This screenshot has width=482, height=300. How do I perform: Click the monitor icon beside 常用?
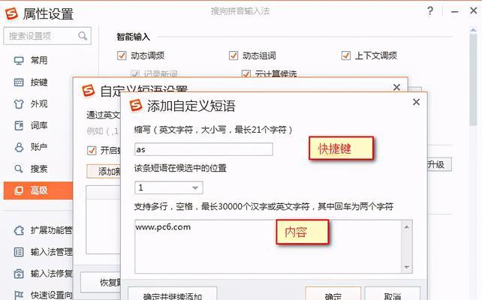(x=19, y=61)
